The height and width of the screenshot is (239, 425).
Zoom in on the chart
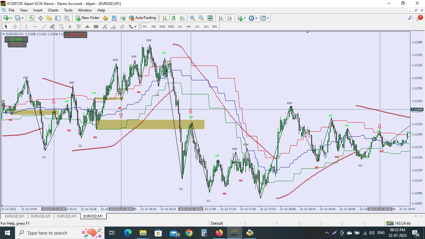click(x=193, y=18)
